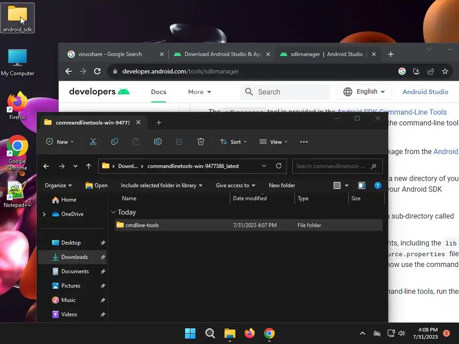459x344 pixels.
Task: Click the install/download icon in Chrome address bar
Action: tap(416, 71)
